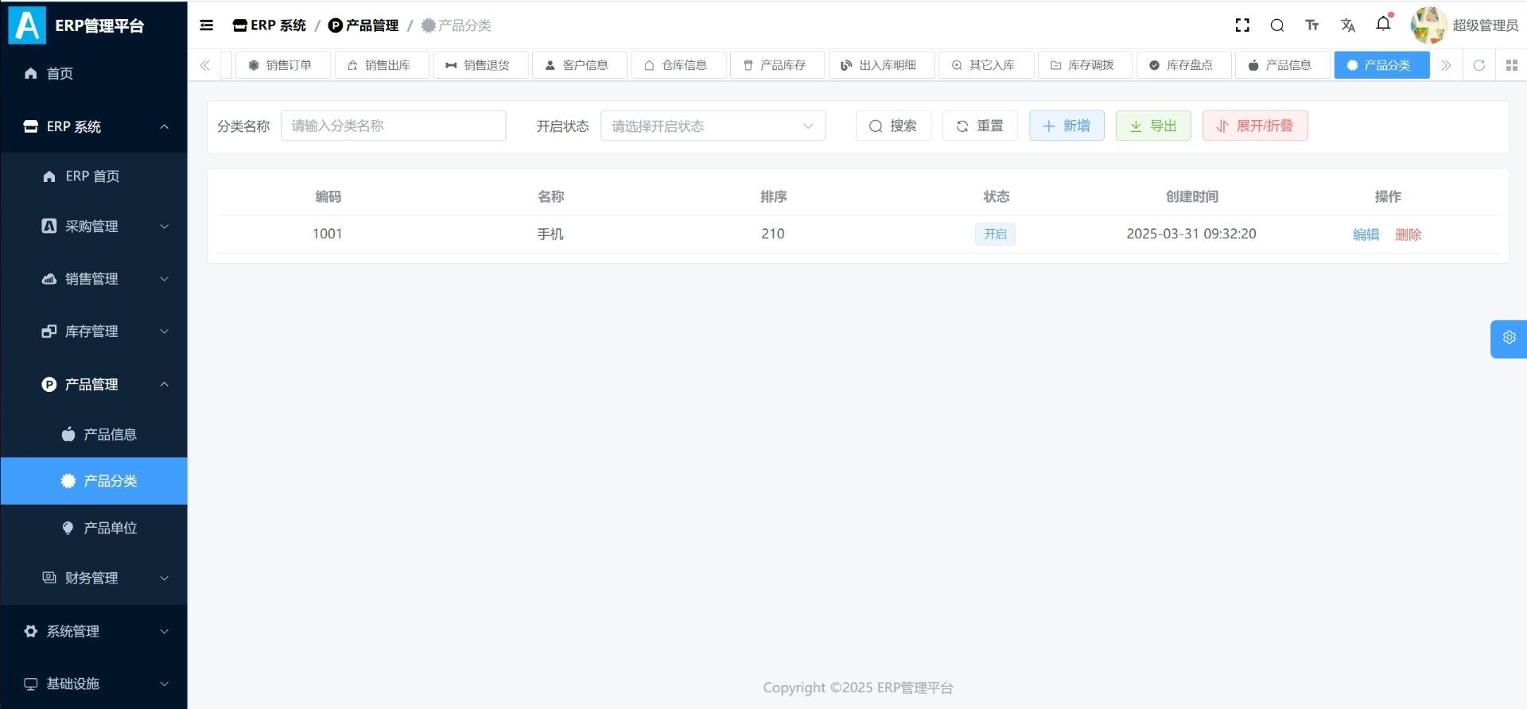Click the 开启 status tag

click(x=996, y=234)
